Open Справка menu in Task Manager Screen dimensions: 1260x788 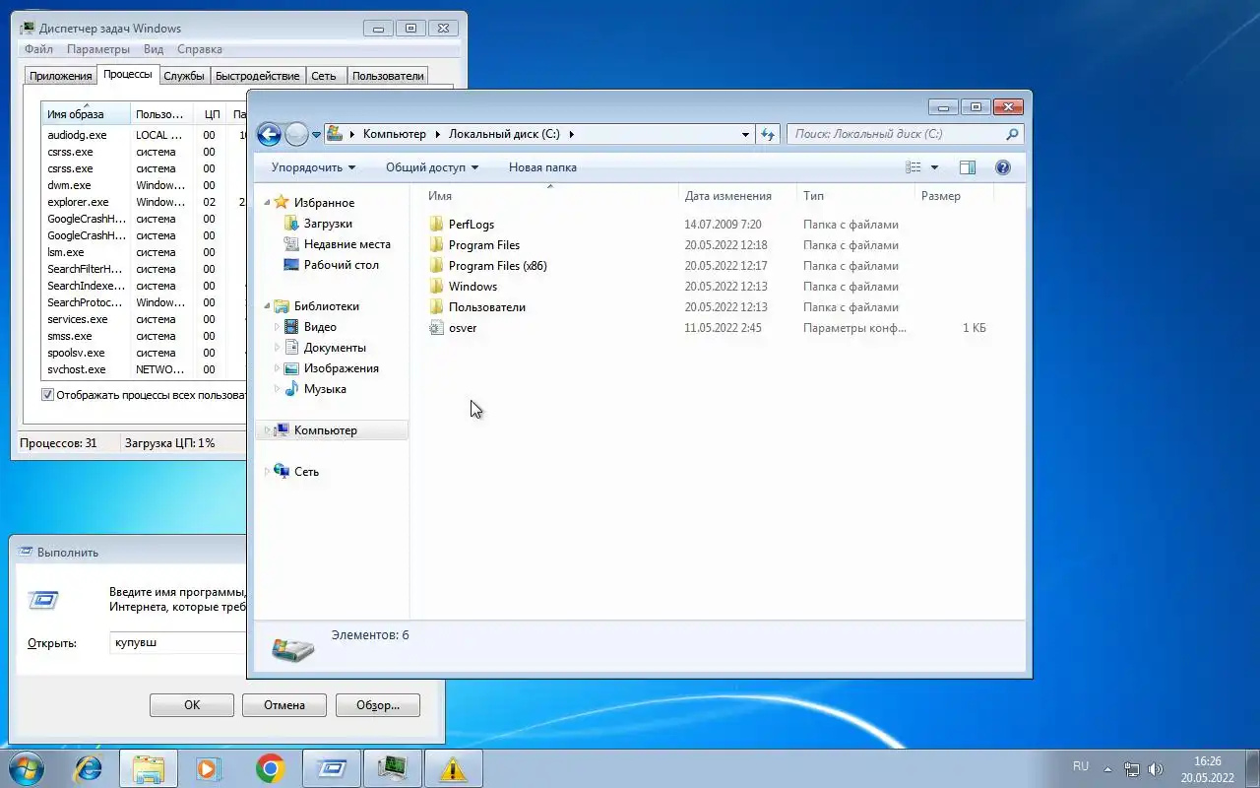click(x=200, y=49)
